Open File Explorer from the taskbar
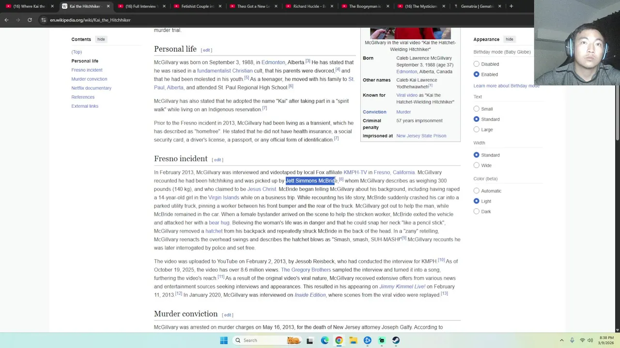The width and height of the screenshot is (620, 348). pyautogui.click(x=353, y=340)
